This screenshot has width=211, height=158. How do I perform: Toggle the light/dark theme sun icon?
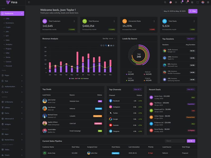click(176, 2)
